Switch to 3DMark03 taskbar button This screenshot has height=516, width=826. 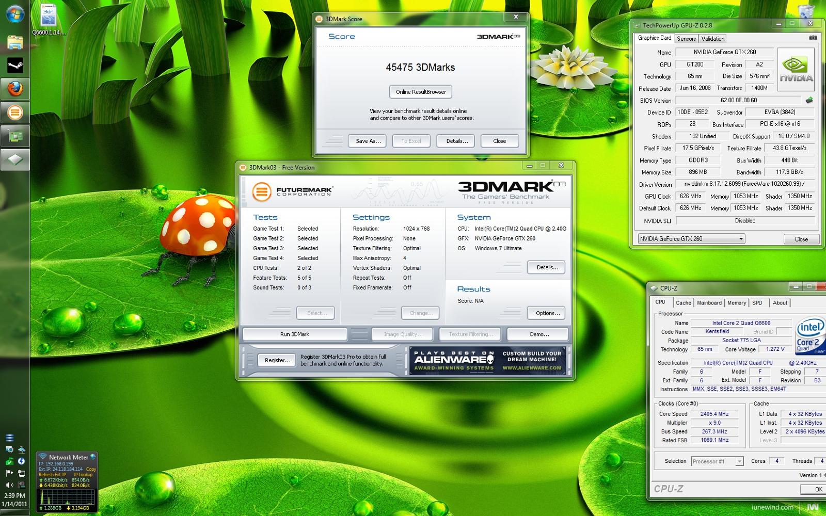[14, 112]
